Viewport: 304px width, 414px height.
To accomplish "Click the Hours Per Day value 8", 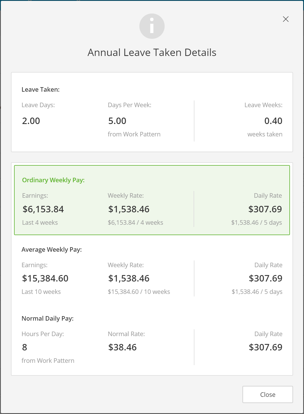I will point(25,347).
